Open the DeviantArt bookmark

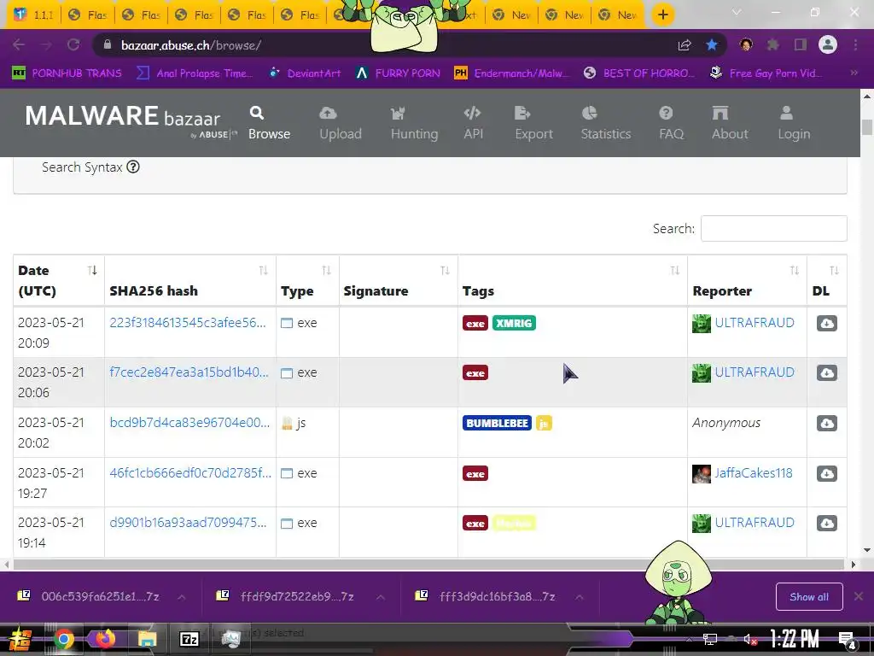306,73
